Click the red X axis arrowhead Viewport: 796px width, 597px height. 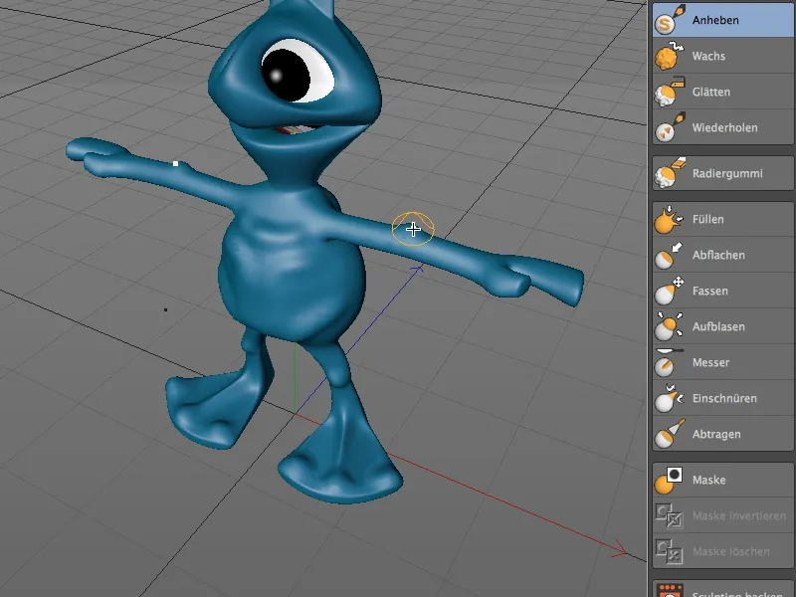(x=620, y=549)
